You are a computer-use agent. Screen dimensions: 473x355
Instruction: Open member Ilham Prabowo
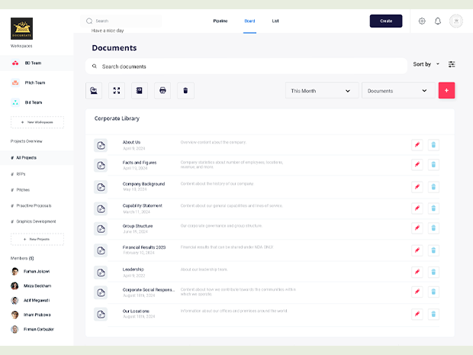[31, 315]
